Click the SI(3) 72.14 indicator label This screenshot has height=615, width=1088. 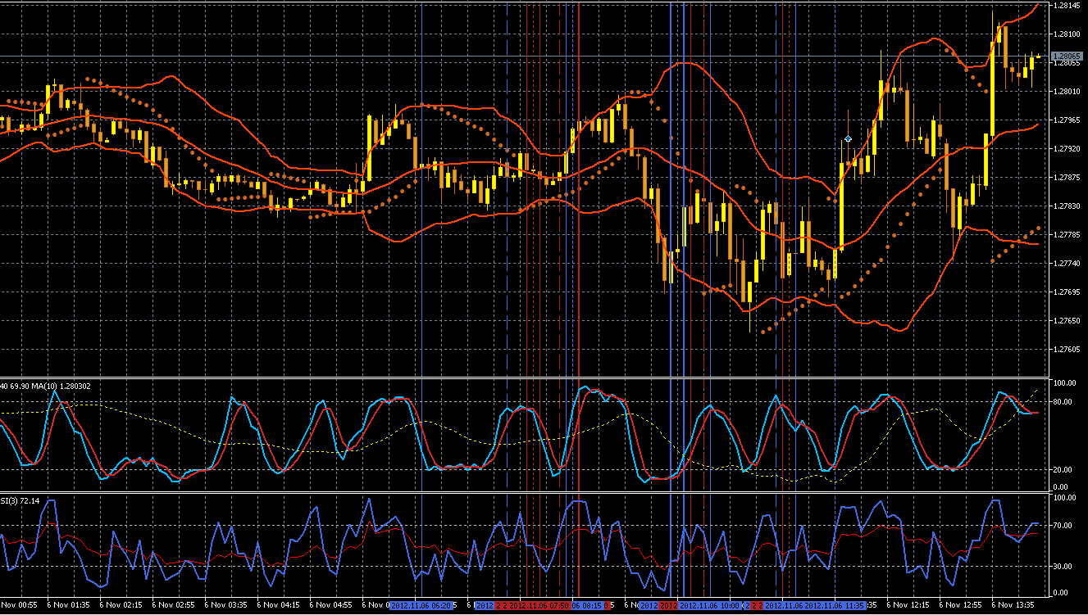click(19, 500)
